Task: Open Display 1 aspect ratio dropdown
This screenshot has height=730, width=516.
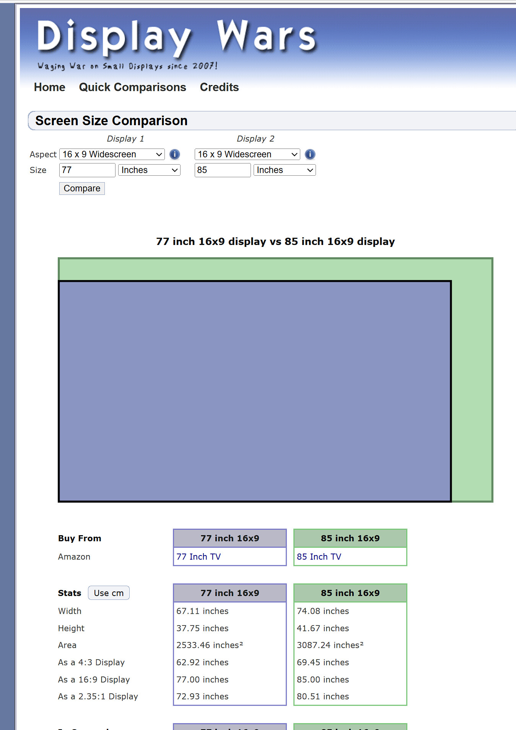Action: (112, 154)
